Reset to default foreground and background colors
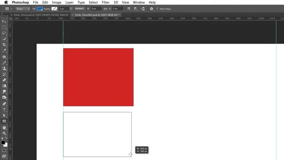This screenshot has width=284, height=160. (x=2, y=138)
